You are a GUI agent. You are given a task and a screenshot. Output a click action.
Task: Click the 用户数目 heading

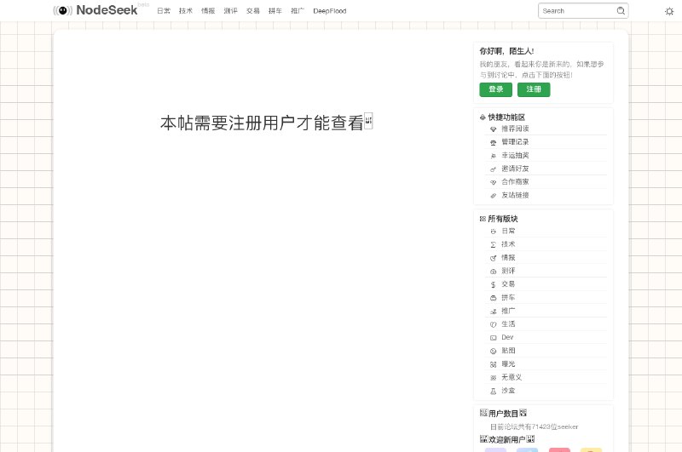pyautogui.click(x=503, y=414)
